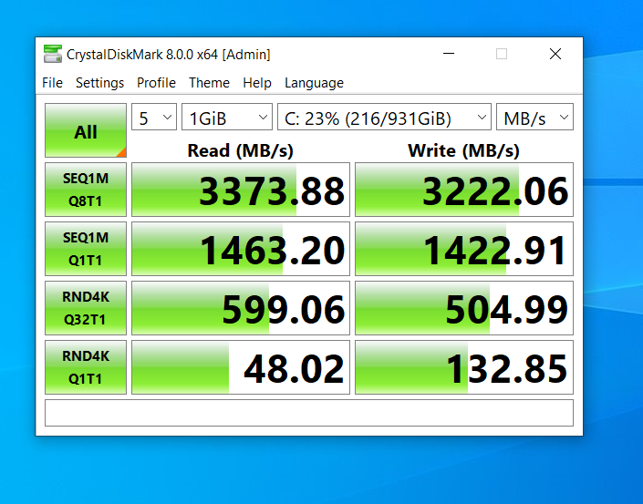Click the RND4K Q32T1 read value 599.06

pyautogui.click(x=241, y=308)
